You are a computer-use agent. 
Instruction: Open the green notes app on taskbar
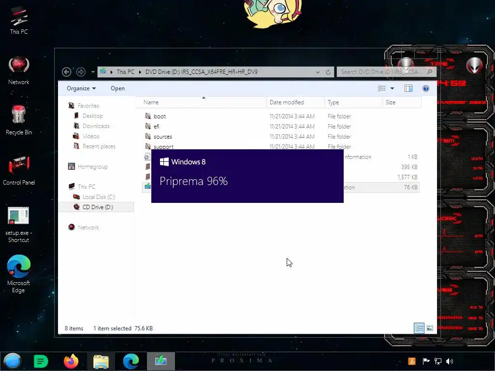click(x=41, y=361)
